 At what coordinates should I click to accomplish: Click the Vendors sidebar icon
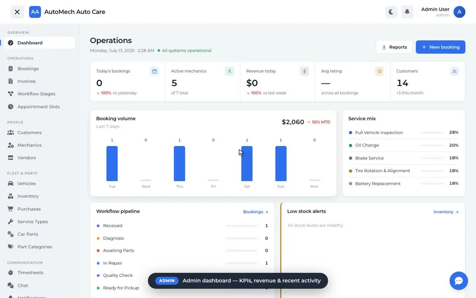[10, 158]
